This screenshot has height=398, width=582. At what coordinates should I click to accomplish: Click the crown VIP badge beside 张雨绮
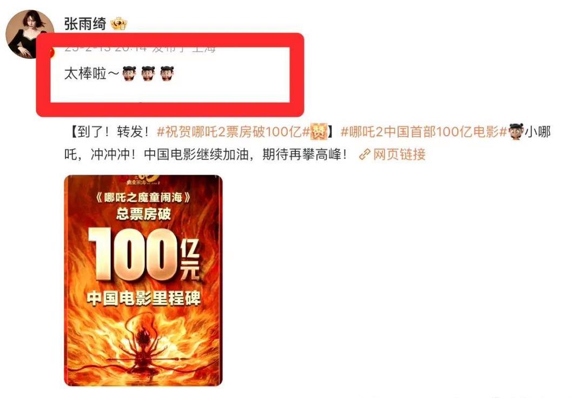(x=119, y=24)
